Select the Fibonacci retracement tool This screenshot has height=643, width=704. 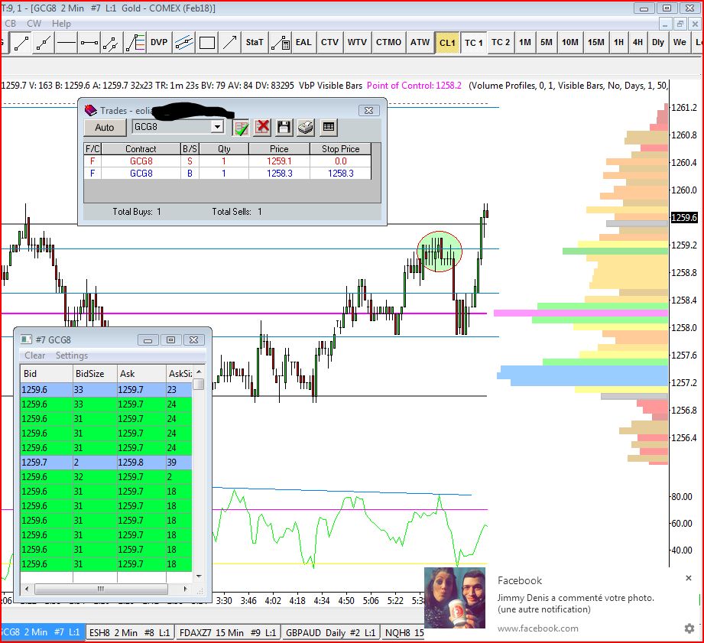pos(135,43)
